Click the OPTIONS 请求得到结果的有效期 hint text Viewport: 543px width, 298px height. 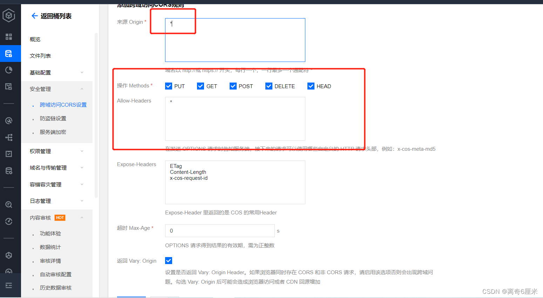click(x=220, y=245)
